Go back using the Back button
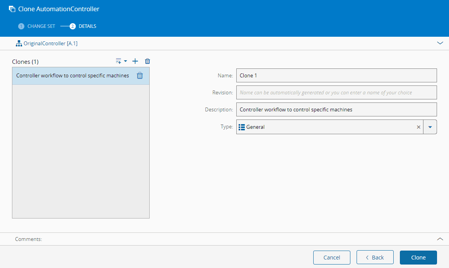449x268 pixels. [x=375, y=258]
